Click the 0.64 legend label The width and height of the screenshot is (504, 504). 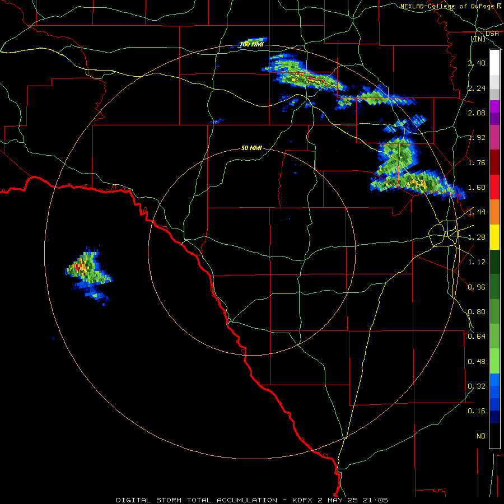coord(477,337)
